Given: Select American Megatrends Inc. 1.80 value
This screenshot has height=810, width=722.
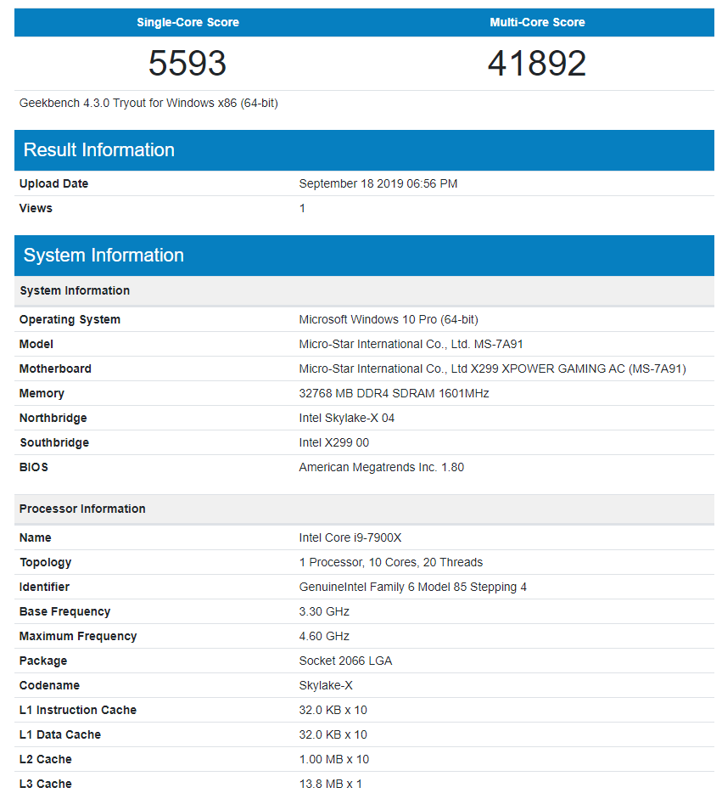Looking at the screenshot, I should [382, 468].
